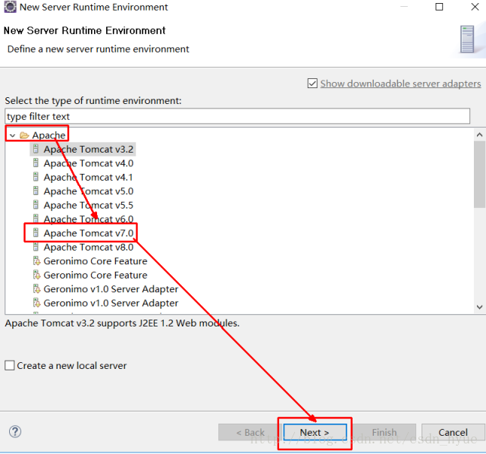This screenshot has height=454, width=486.
Task: Click scrollbar down arrow in runtime list
Action: point(479,307)
